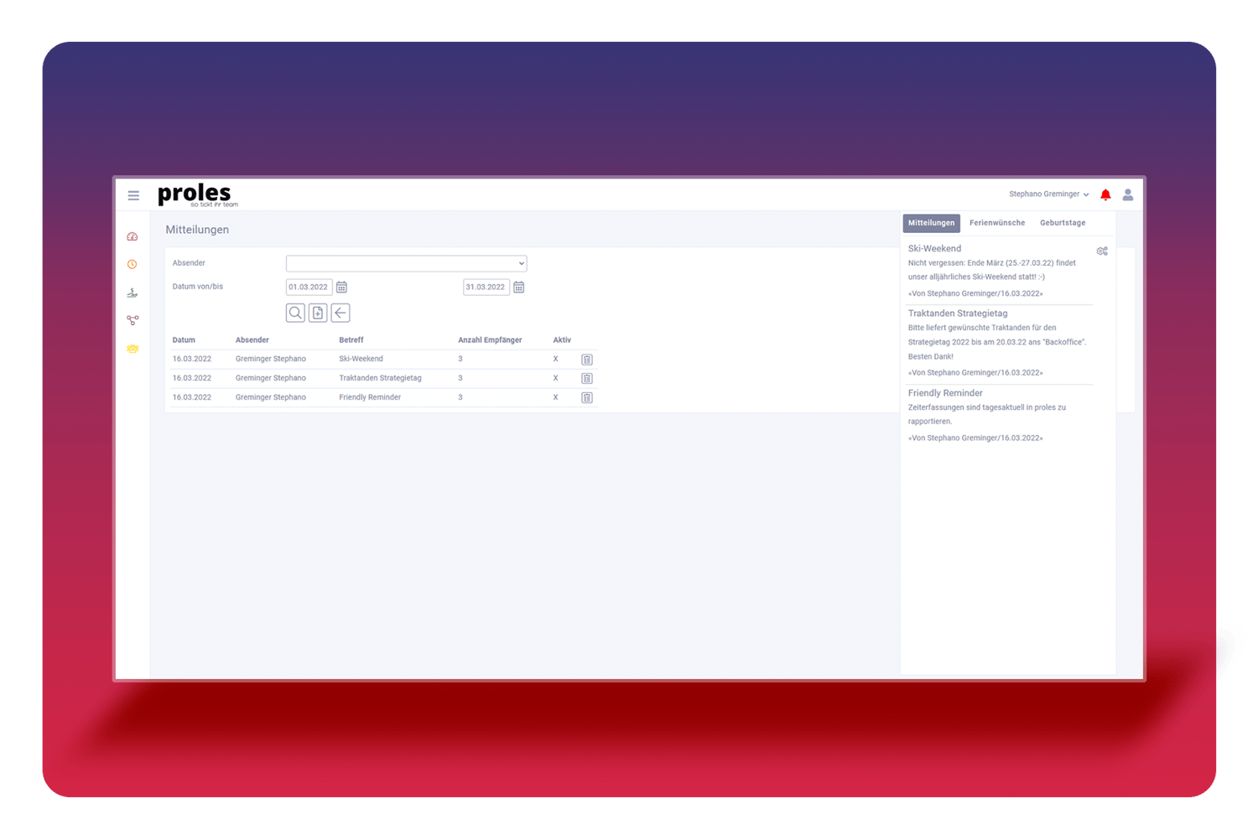Sort by the Betreff column header

point(351,340)
